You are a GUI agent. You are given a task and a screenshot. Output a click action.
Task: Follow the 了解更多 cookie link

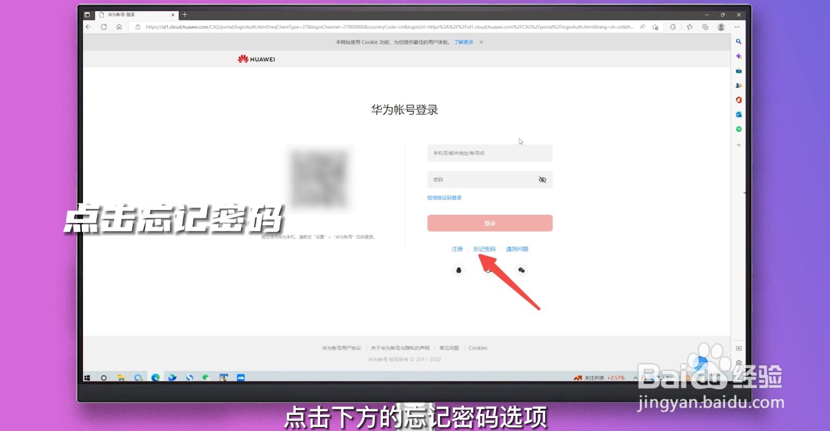pos(464,42)
